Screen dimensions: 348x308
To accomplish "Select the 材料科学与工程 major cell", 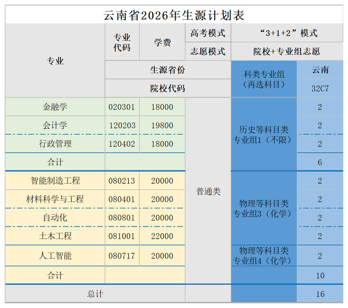I will [x=55, y=199].
